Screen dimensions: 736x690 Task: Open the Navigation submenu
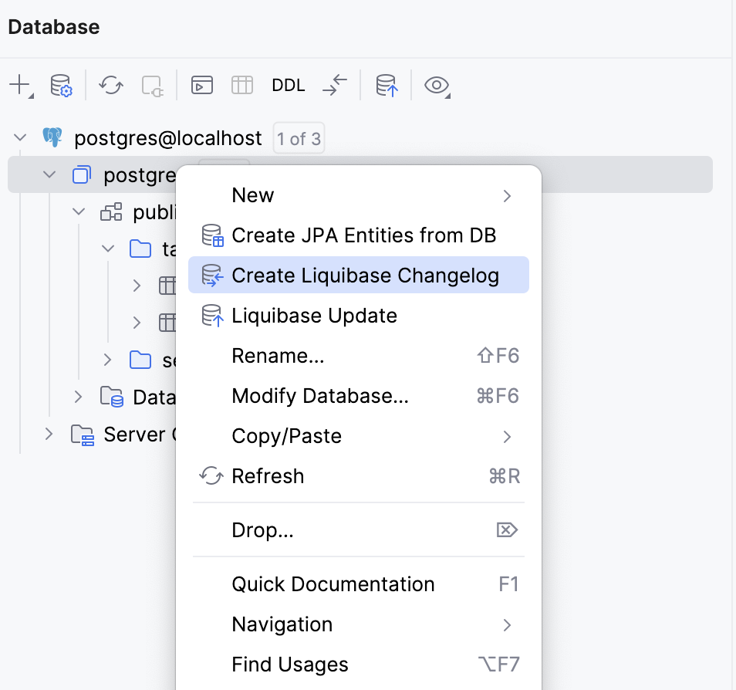[282, 624]
